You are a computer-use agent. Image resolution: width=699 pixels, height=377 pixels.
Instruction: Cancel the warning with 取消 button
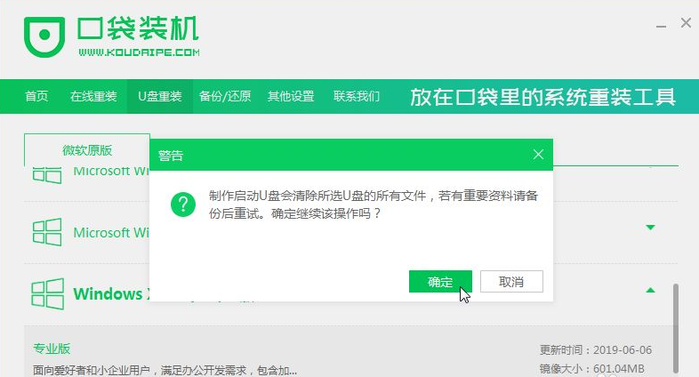click(x=511, y=282)
